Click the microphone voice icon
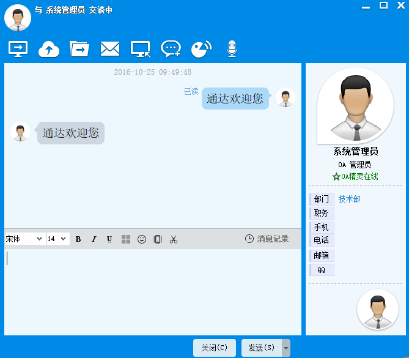Screen dimensions: 409x358 (x=232, y=49)
